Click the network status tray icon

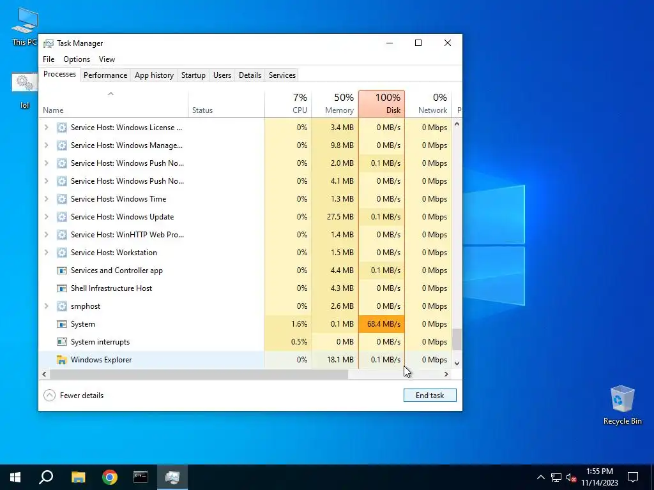tap(556, 477)
